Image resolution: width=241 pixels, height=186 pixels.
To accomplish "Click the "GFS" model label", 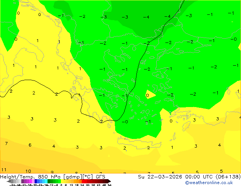I will [100, 177].
